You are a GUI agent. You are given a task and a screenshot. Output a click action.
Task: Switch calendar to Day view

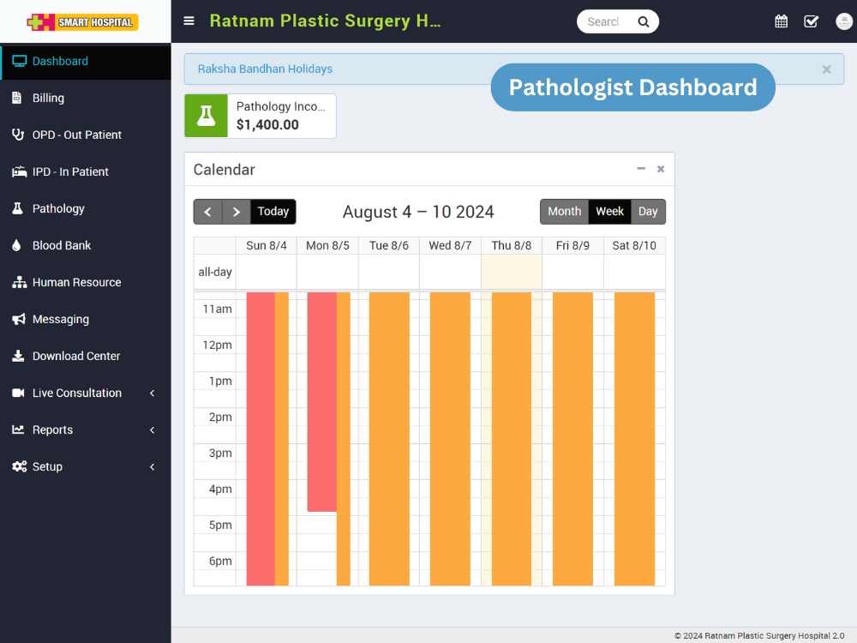pyautogui.click(x=648, y=212)
